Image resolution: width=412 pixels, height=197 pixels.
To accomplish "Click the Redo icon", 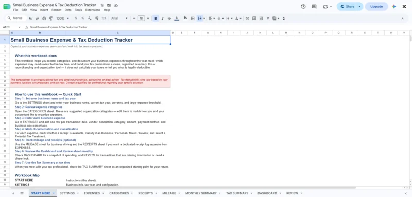I will click(x=37, y=19).
